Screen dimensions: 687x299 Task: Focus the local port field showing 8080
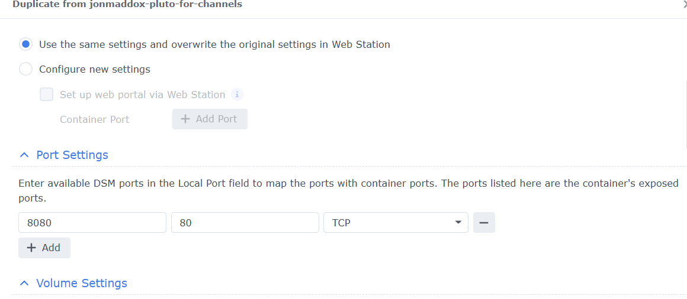coord(92,223)
